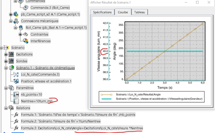Screen dimensions: 215x133
Task: Select the Connexions mécaniques label
Action: (40, 21)
